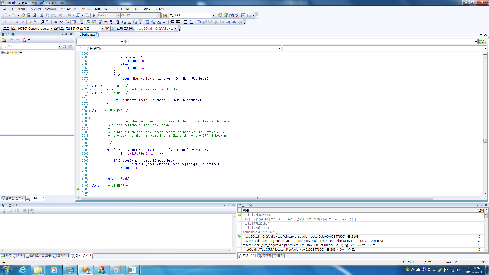Viewport: 489px width, 275px height.
Task: Toggle the 16진수 hexadecimal display
Action: [58, 22]
